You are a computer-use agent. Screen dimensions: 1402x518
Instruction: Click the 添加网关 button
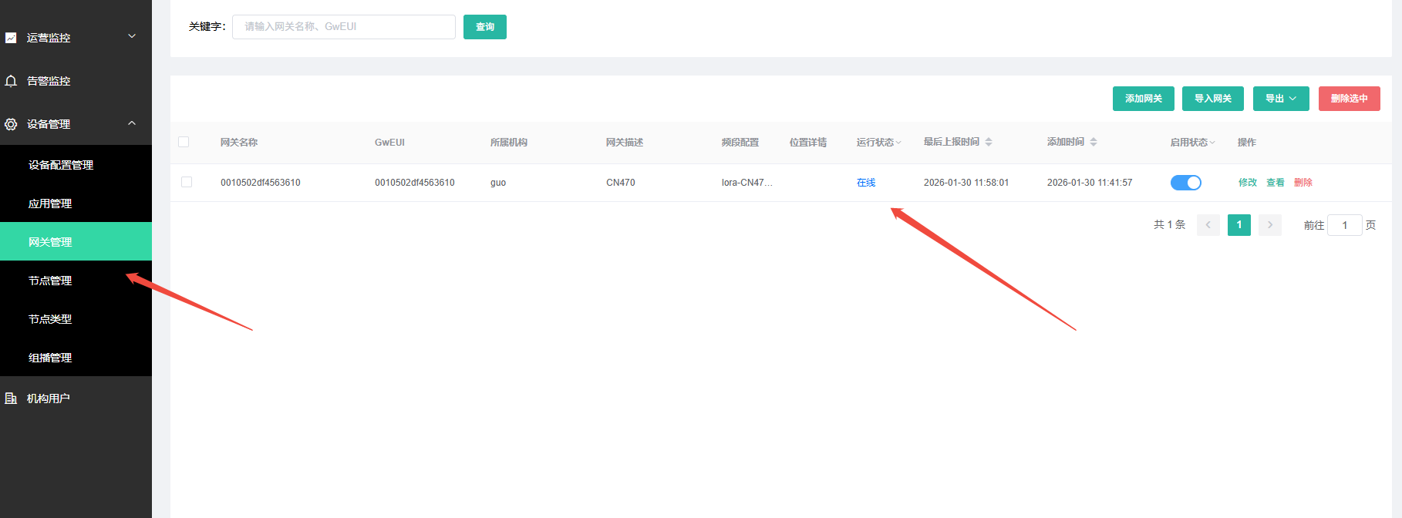[x=1143, y=99]
